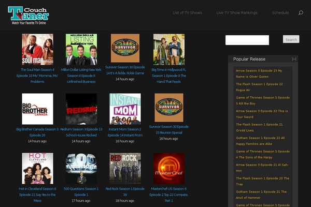This screenshot has height=207, width=311.
Task: Open Survivor Episode 14 poster thumbnail
Action: point(125,48)
